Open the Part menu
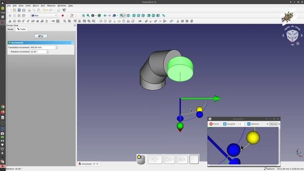The height and width of the screenshot is (171, 304). coord(43,6)
